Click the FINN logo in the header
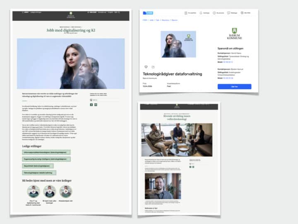The width and height of the screenshot is (298, 224). 147,13
